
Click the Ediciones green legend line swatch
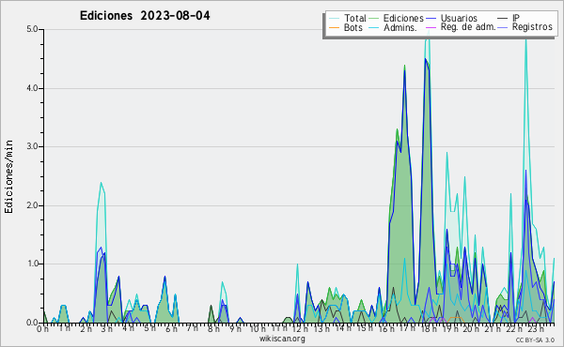coord(374,19)
